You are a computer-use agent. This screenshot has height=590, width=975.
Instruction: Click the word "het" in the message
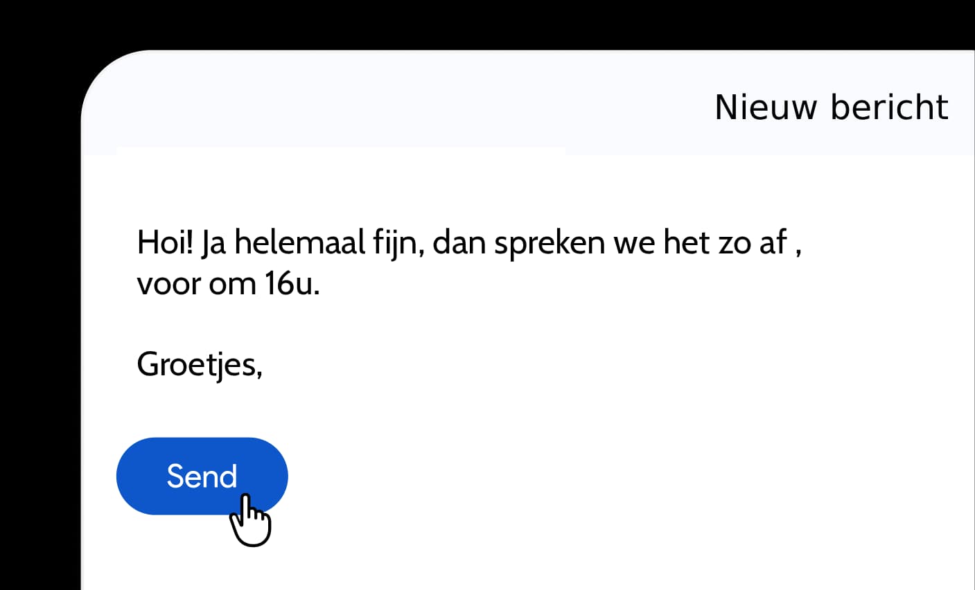click(687, 243)
